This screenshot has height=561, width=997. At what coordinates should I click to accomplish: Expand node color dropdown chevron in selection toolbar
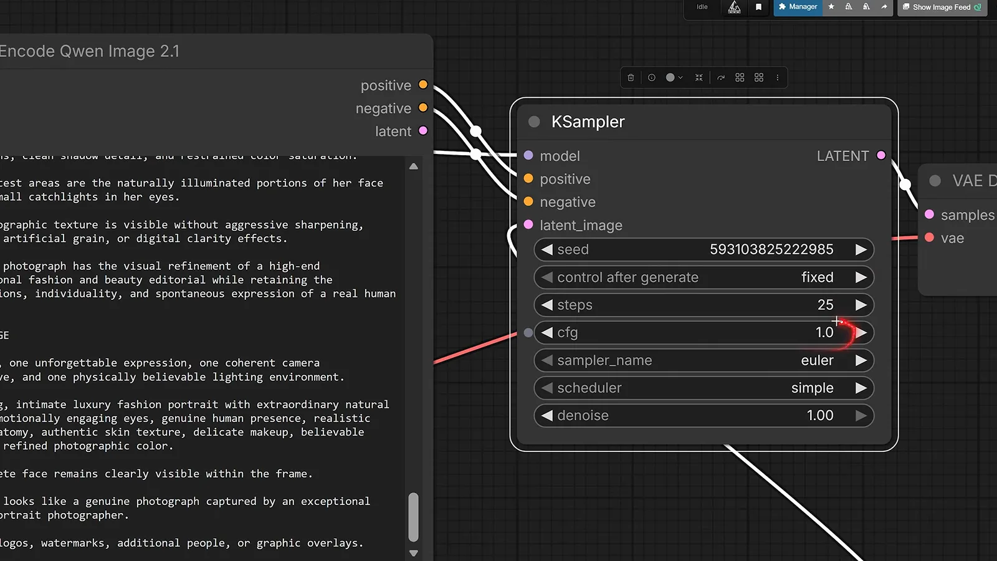[x=680, y=78]
